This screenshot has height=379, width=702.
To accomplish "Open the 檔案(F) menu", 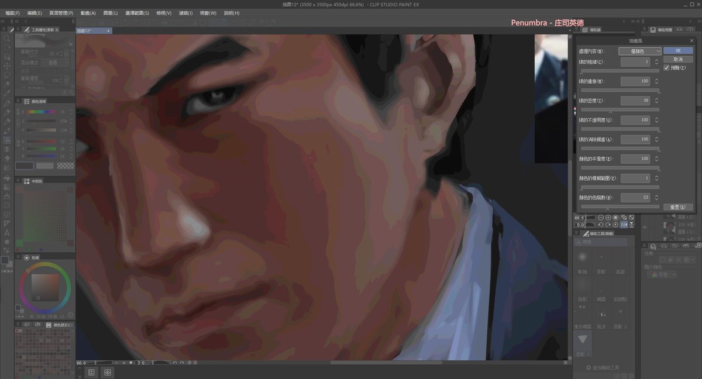I will pos(12,13).
